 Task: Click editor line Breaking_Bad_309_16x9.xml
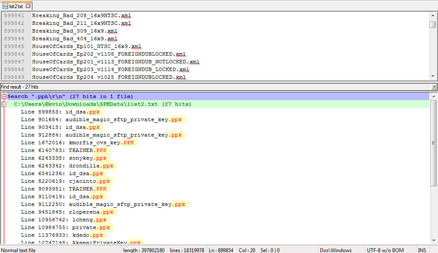pos(75,31)
